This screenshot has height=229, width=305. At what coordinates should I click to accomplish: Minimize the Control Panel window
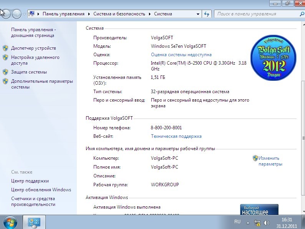pos(275,3)
